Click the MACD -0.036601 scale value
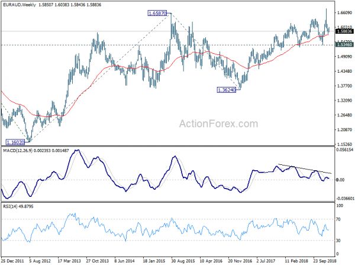 pyautogui.click(x=345, y=199)
